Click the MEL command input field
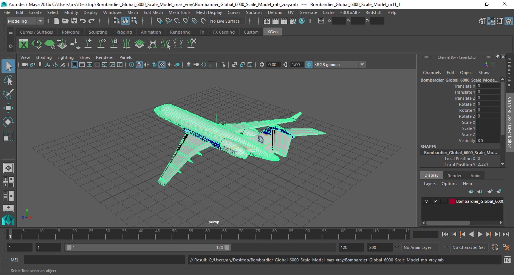This screenshot has width=514, height=275. pos(104,260)
